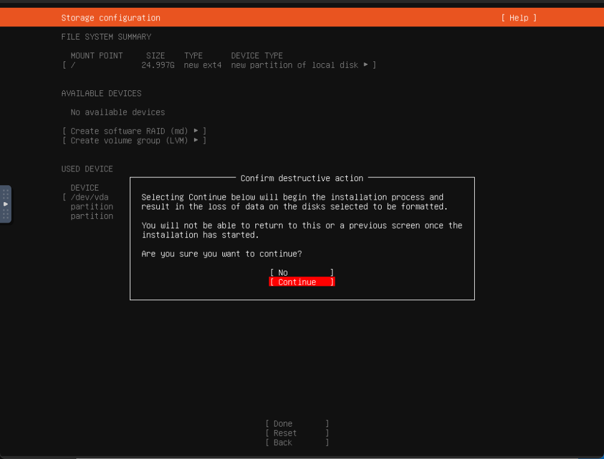Click arrow next to Create software RAID

click(x=196, y=131)
